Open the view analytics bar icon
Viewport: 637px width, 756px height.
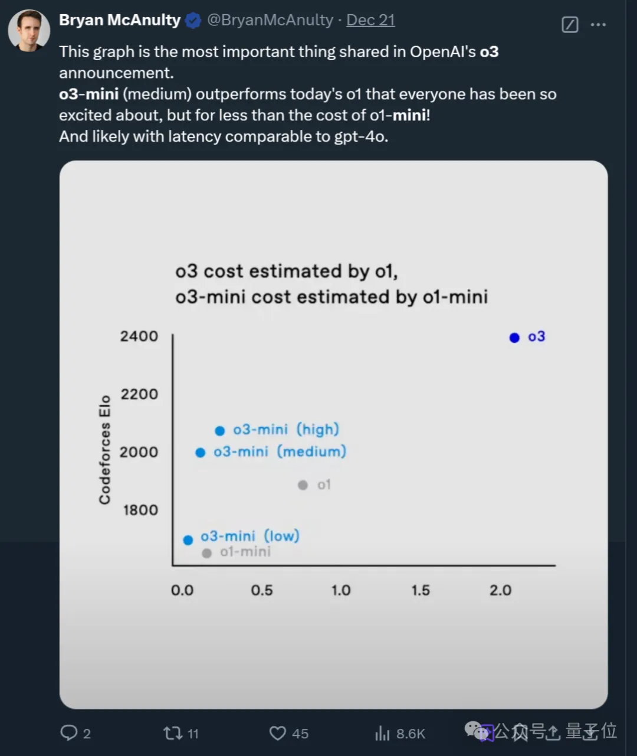pyautogui.click(x=382, y=733)
